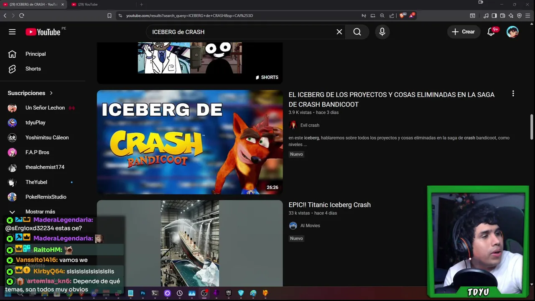Open the notifications bell
Viewport: 535px width, 301px height.
pos(491,32)
